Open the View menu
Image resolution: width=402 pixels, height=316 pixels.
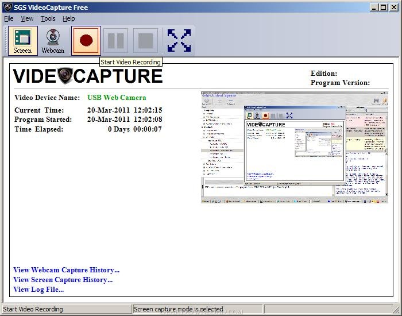[x=27, y=18]
